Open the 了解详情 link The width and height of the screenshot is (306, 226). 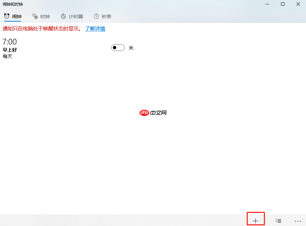95,29
